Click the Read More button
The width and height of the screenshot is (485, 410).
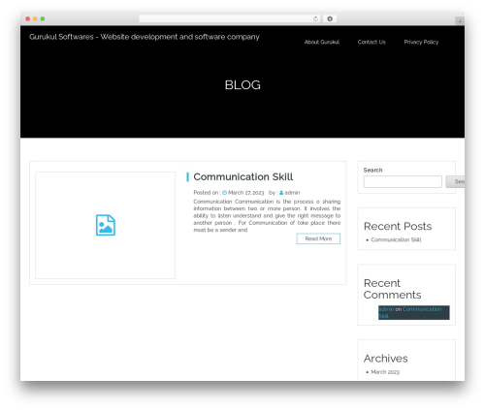318,238
